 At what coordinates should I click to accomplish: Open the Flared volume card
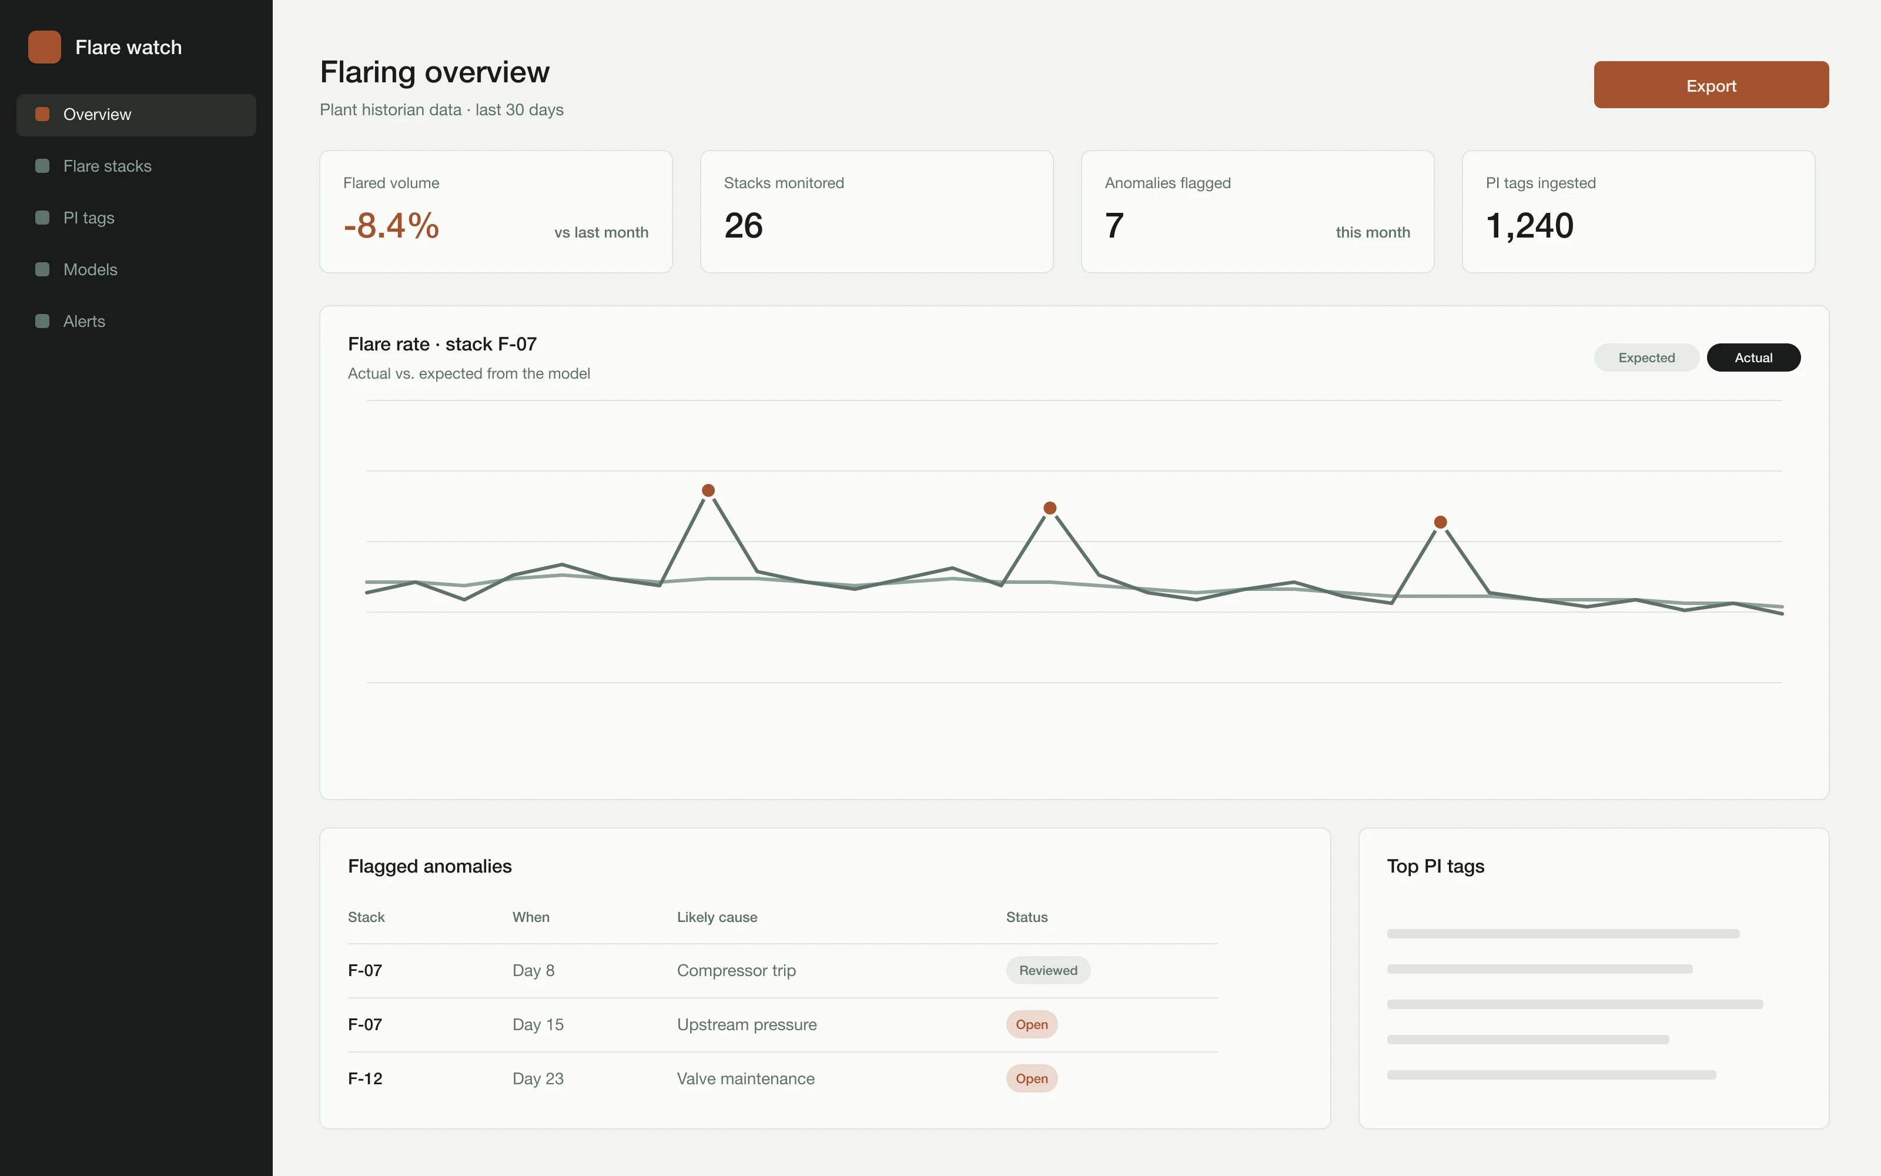tap(496, 212)
